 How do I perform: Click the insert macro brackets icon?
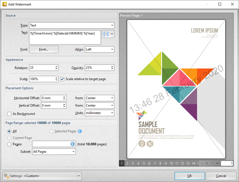[x=105, y=34]
